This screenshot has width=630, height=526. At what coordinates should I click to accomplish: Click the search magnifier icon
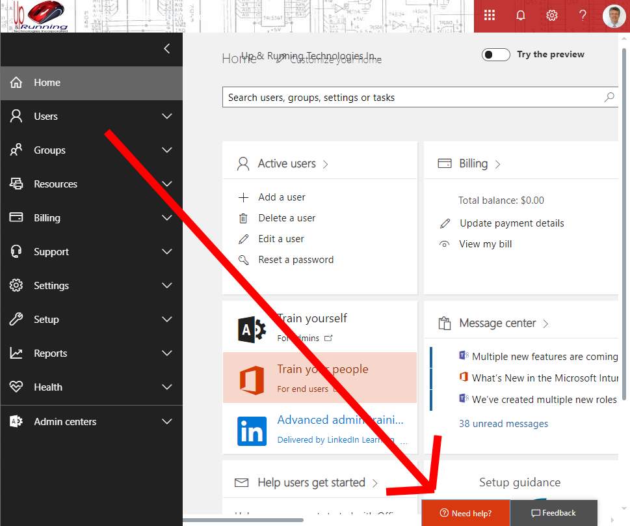pos(609,98)
